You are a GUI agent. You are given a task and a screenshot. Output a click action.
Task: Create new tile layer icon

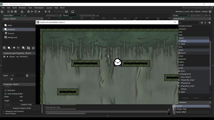pyautogui.click(x=14, y=48)
